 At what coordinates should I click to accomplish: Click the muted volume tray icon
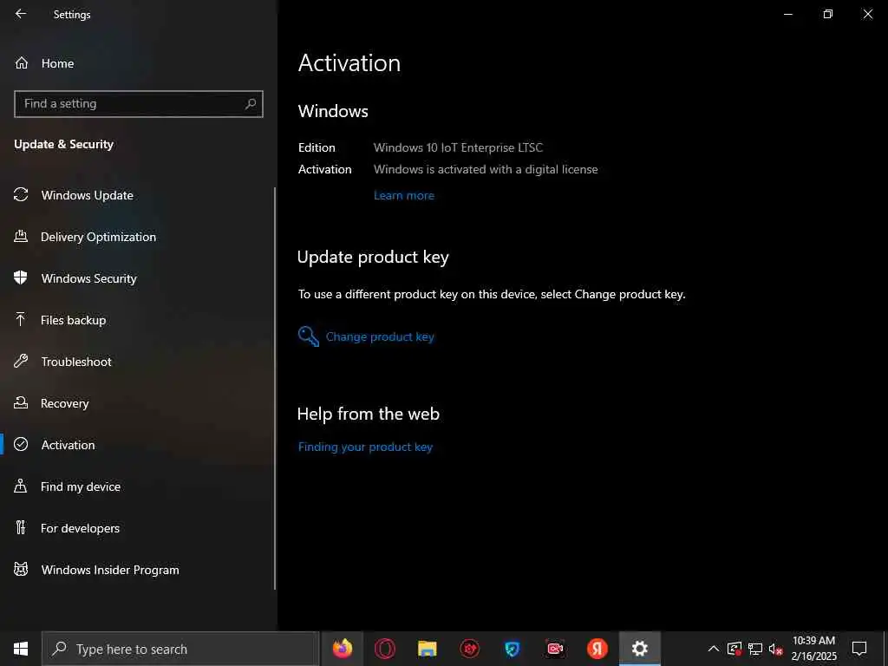[775, 649]
